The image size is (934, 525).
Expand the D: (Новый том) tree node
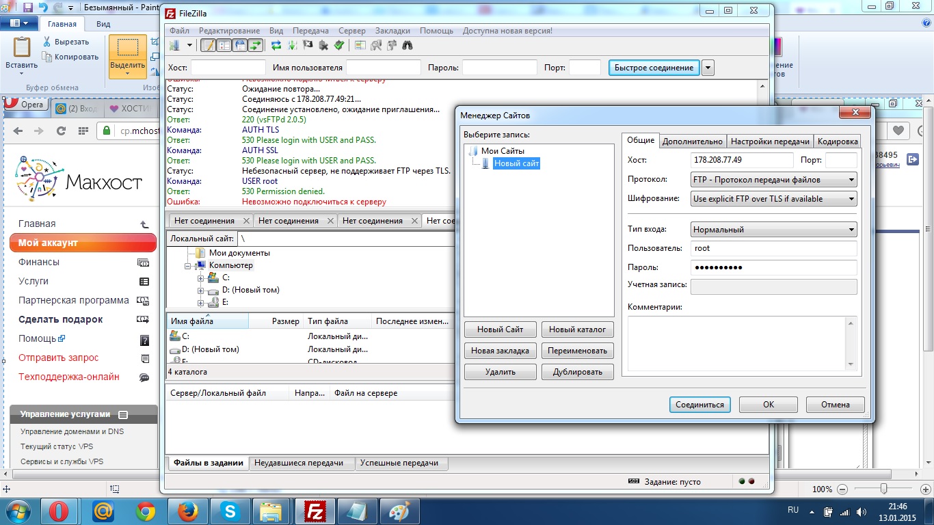[201, 291]
